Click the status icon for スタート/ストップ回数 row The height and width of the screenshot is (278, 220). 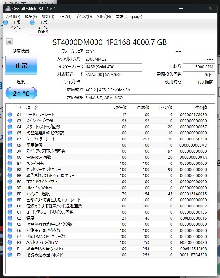(10, 127)
